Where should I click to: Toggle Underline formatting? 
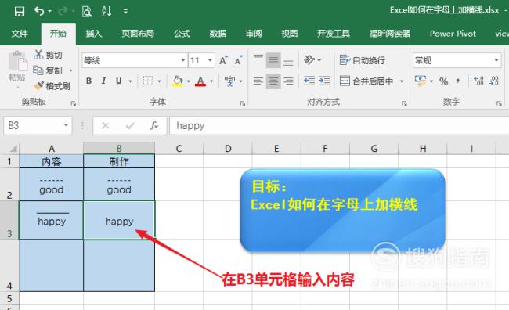pyautogui.click(x=119, y=81)
